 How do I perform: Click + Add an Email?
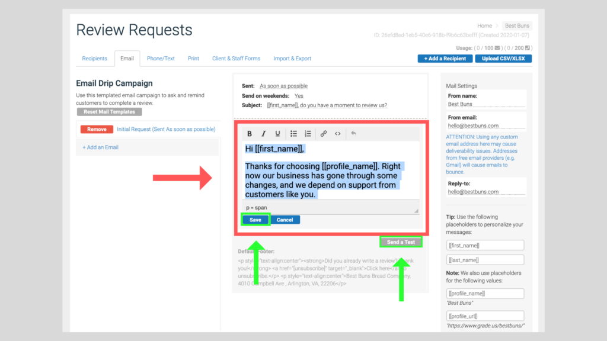[x=100, y=147]
